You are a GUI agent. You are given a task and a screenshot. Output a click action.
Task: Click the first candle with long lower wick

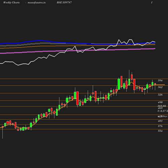pos(2,127)
